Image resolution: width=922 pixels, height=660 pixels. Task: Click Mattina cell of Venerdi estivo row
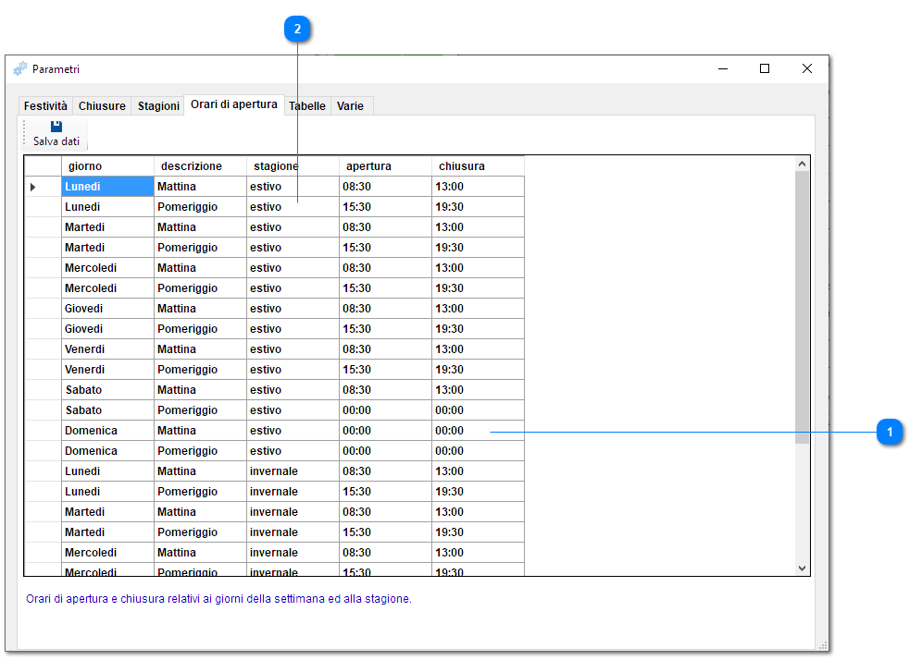(200, 349)
